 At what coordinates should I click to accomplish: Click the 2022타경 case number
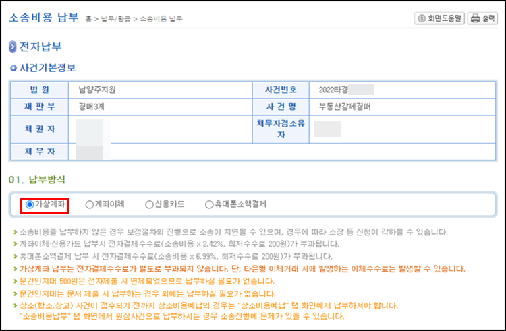click(333, 90)
